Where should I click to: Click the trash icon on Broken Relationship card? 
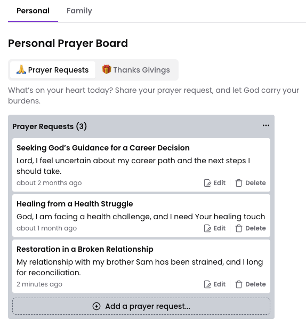coord(239,284)
